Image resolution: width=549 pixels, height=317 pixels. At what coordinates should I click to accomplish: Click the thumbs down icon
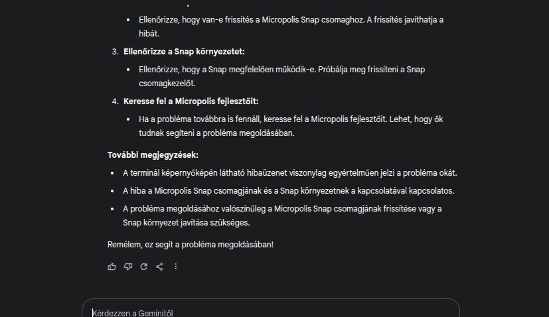tap(127, 267)
